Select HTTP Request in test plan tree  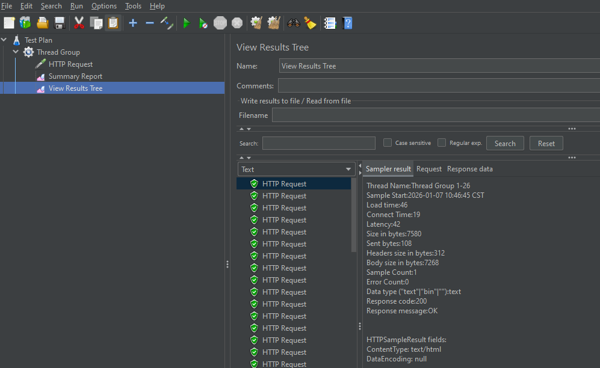click(70, 64)
